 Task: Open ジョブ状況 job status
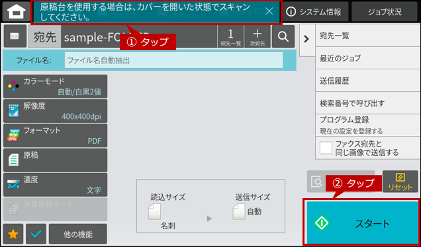click(x=385, y=11)
